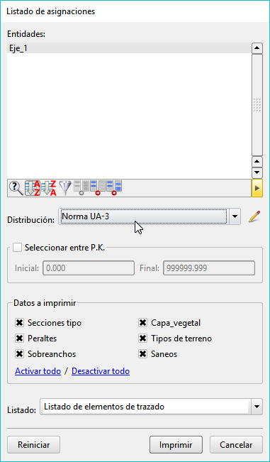Screen dimensions: 270x462
Task: Click the Inicial P.K. input field
Action: [89, 268]
